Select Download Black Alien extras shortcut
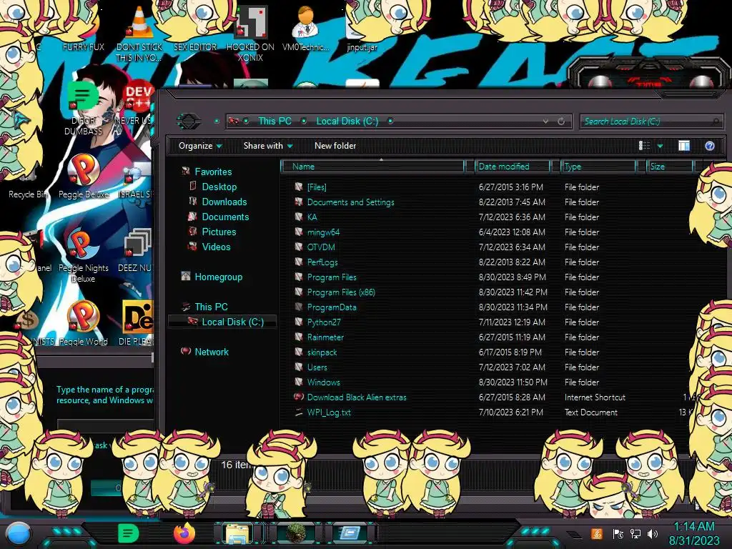The image size is (732, 549). pos(357,397)
